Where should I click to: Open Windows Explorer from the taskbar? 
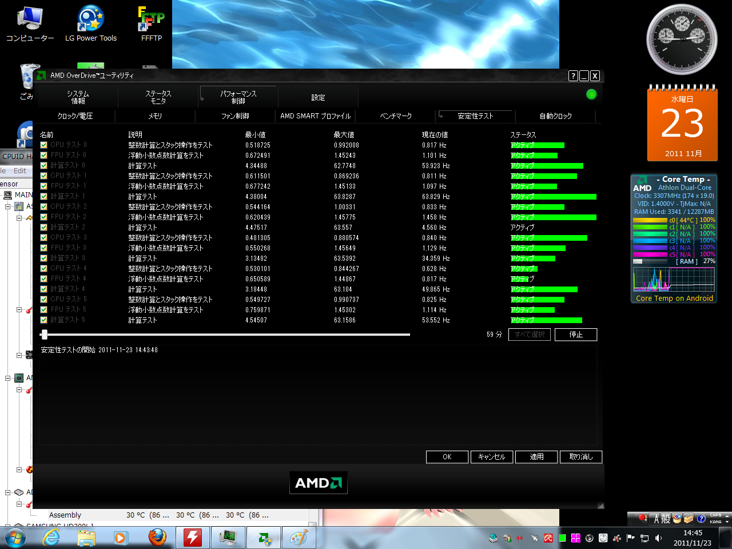[x=86, y=538]
